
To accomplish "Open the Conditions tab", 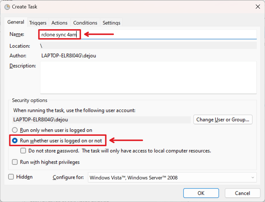I will 85,22.
